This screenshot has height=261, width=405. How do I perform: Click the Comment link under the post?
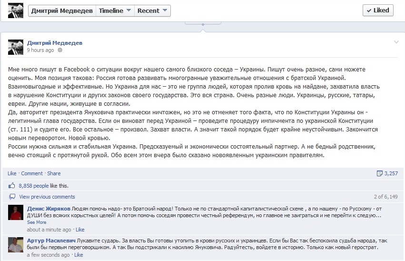click(x=32, y=173)
